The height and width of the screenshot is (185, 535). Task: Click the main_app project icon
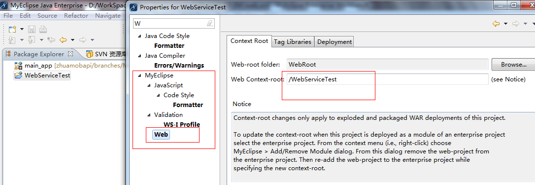18,66
